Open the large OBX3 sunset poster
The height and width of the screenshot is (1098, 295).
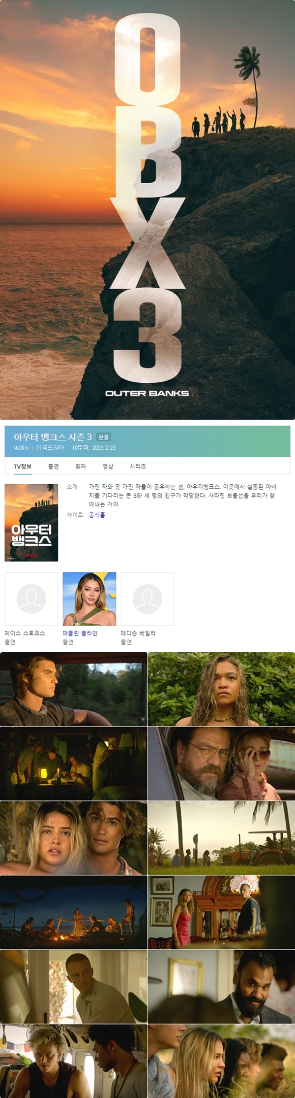pyautogui.click(x=147, y=209)
